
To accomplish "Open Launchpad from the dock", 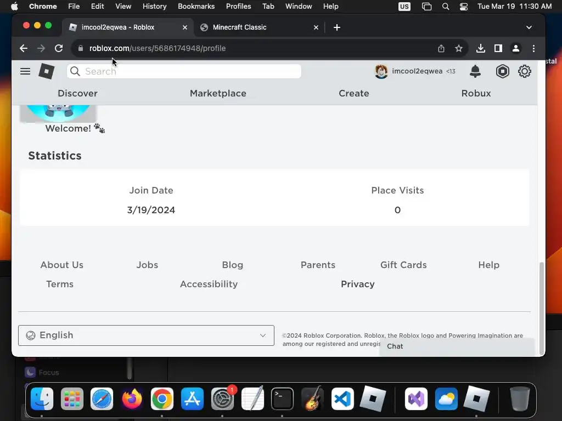I will point(72,399).
